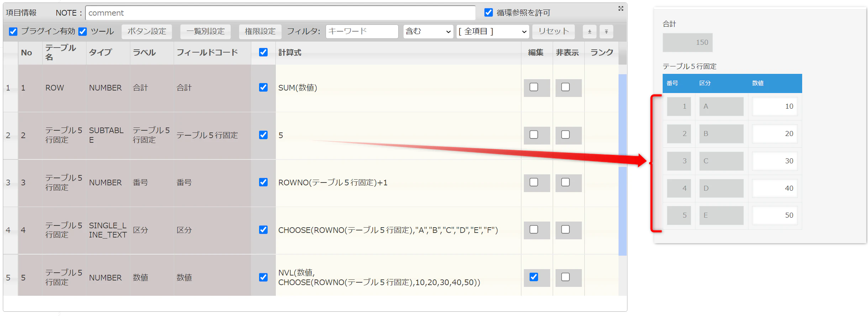Click the SINGLE_LINE_TEXT type cell
This screenshot has height=316, width=868.
(x=108, y=230)
